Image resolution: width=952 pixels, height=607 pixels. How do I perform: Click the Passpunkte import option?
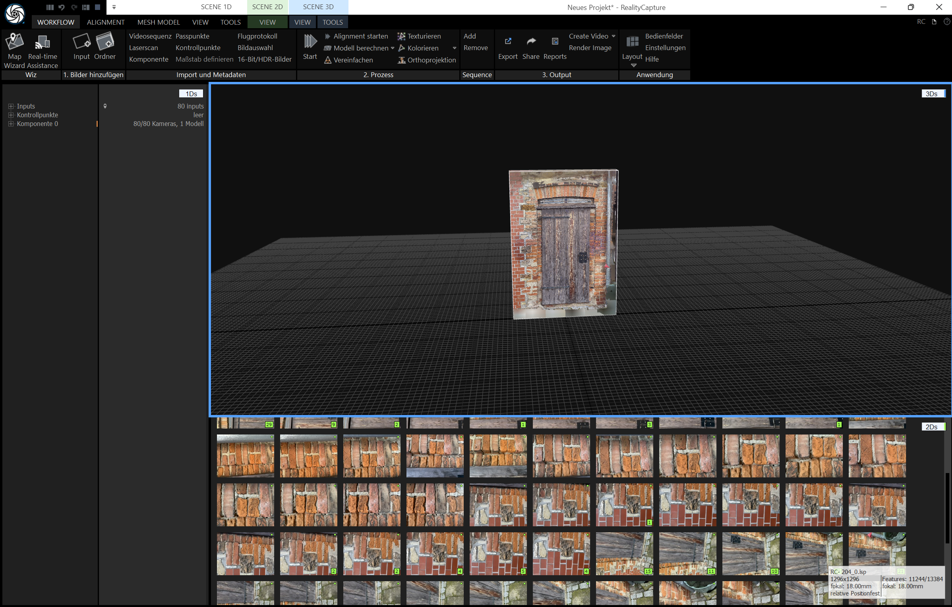pyautogui.click(x=192, y=36)
